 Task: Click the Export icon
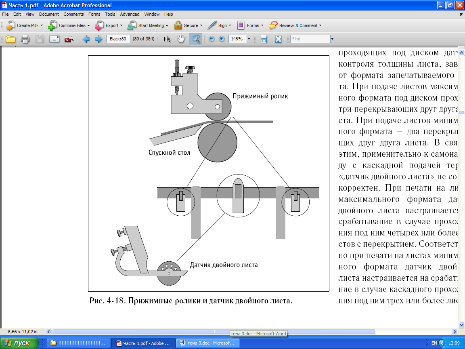(x=99, y=26)
